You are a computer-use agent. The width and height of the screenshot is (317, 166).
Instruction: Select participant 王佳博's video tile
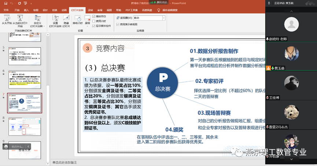(x=291, y=86)
